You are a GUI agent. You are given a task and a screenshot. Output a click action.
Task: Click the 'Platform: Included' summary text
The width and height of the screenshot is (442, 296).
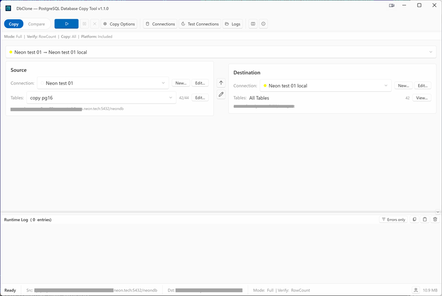(x=97, y=37)
